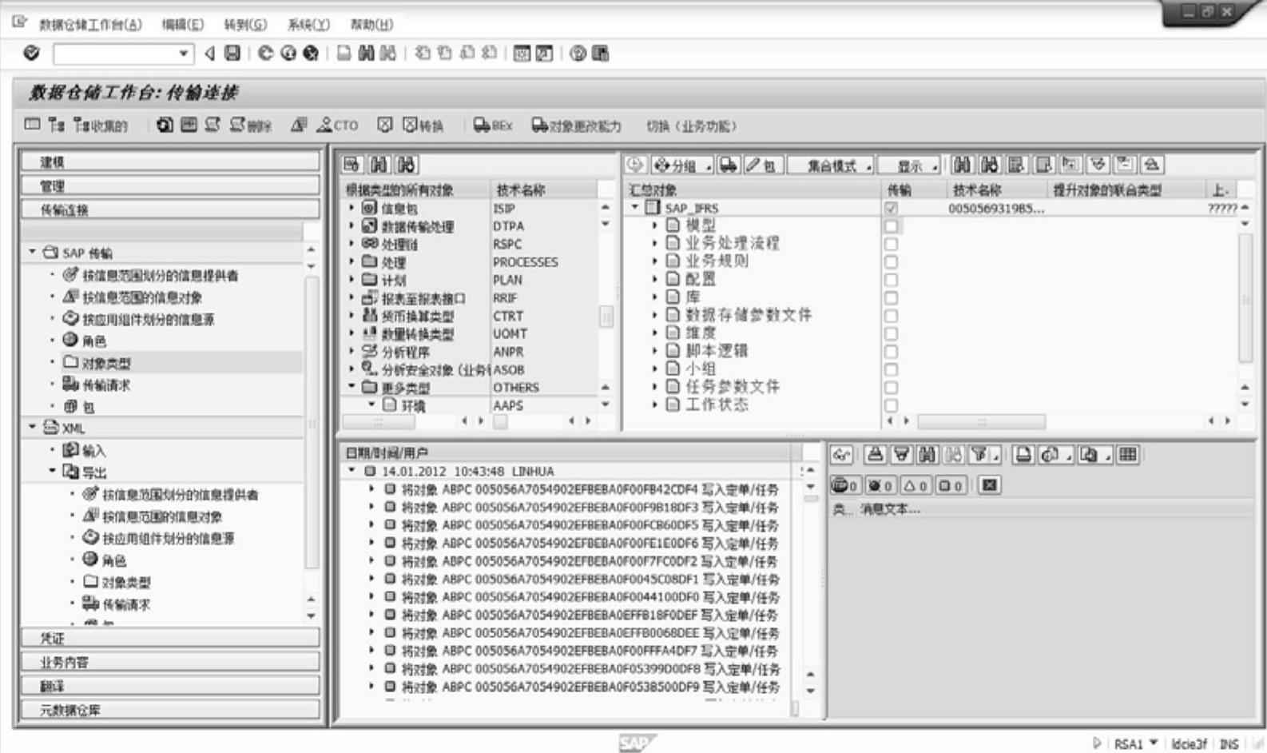Click the Find binoculars icon in standard toolbar
The image size is (1267, 753).
[366, 53]
